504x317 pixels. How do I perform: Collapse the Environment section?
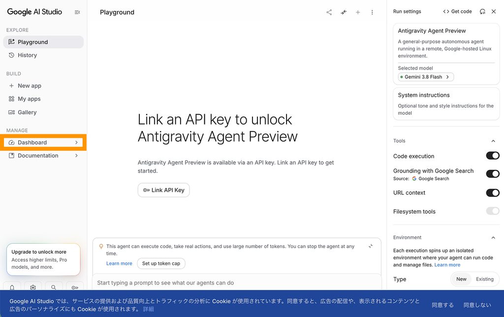point(493,238)
